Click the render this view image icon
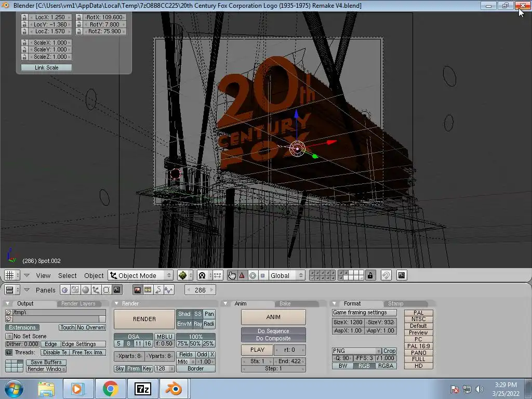The image size is (532, 399). pos(402,275)
